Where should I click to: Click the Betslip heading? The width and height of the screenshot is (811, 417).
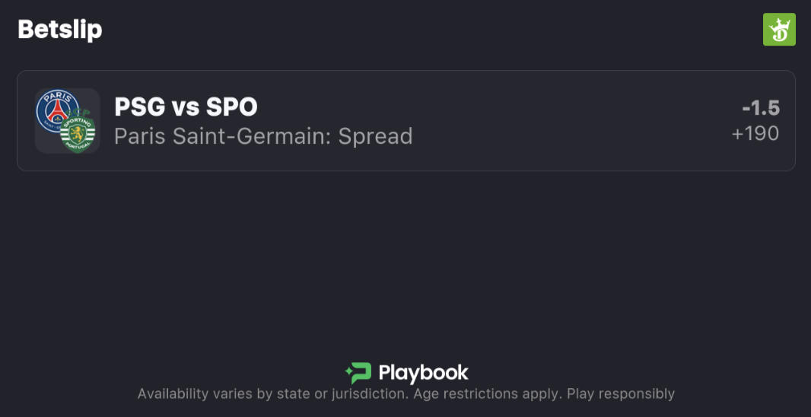[60, 30]
